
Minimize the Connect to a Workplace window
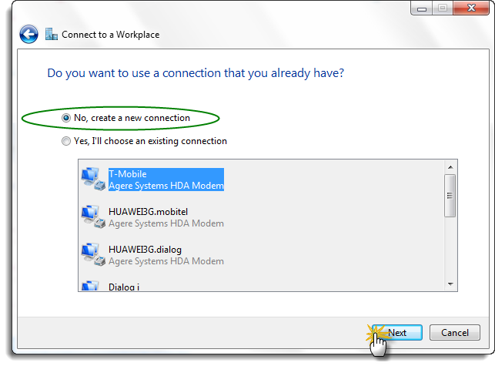(x=422, y=8)
